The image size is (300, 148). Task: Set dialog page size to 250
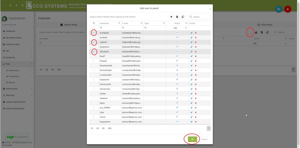coord(110,129)
